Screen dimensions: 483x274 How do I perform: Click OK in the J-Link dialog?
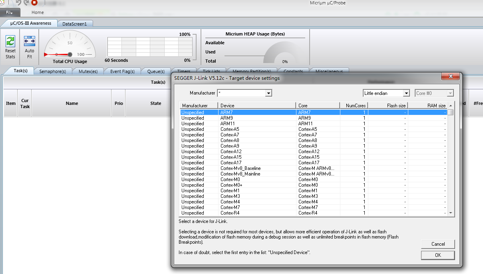point(438,255)
